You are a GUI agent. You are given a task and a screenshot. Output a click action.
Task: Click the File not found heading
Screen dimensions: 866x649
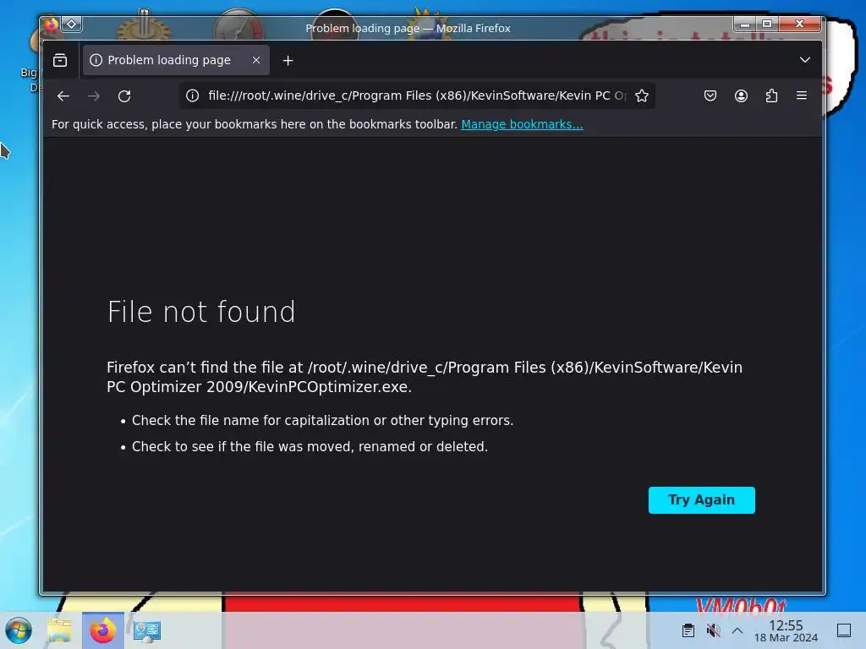[x=201, y=313]
